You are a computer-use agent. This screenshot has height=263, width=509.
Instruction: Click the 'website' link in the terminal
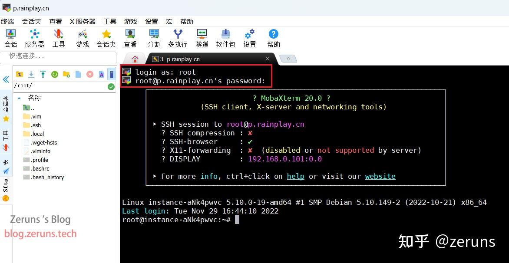coord(380,176)
